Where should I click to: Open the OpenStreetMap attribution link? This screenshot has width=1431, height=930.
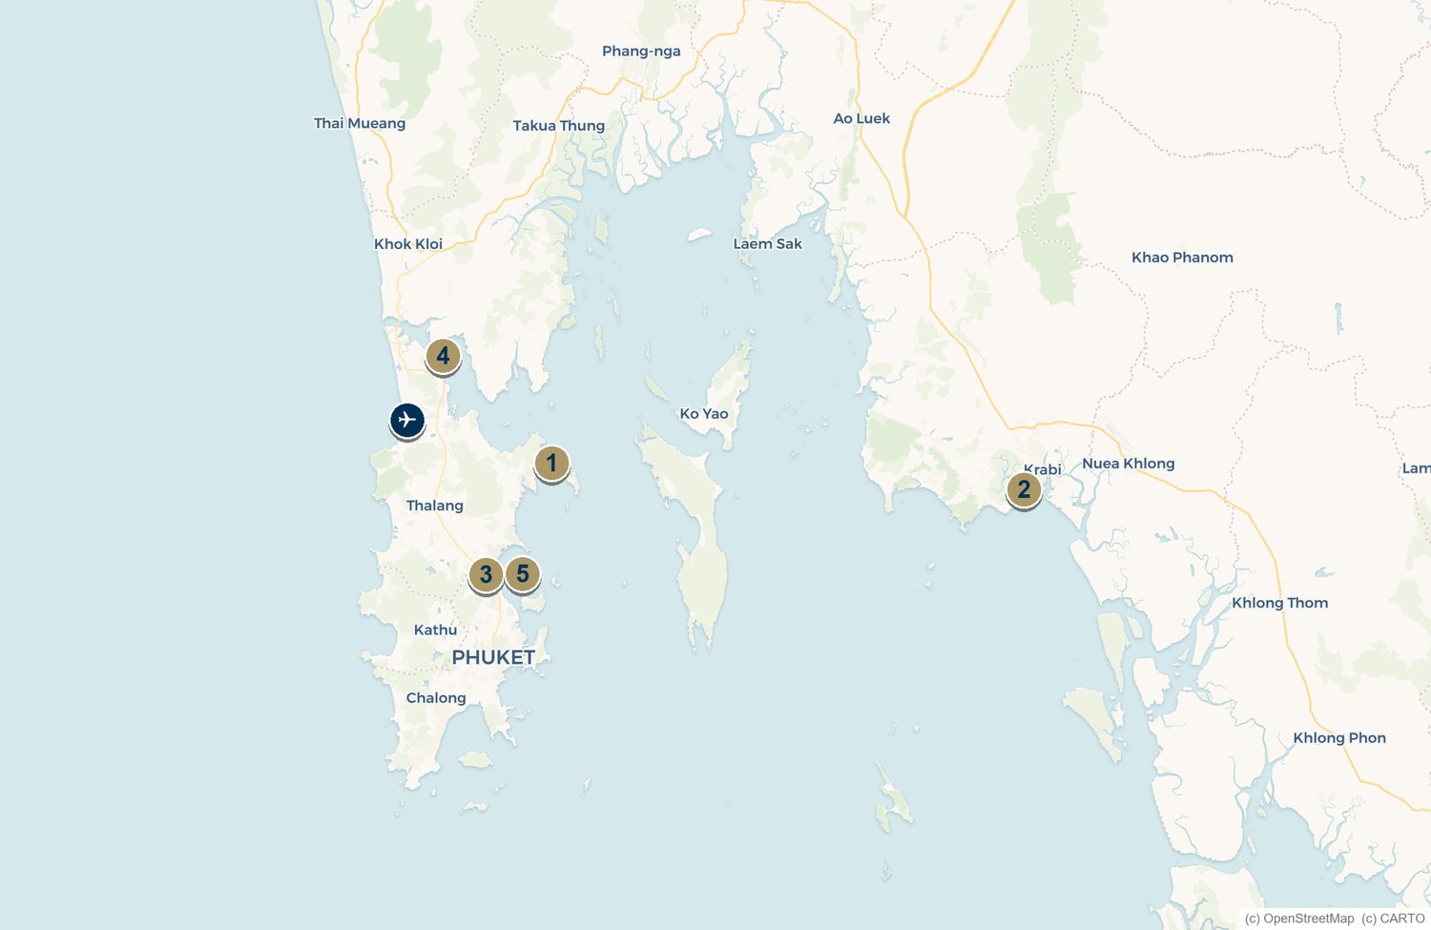pyautogui.click(x=1299, y=919)
